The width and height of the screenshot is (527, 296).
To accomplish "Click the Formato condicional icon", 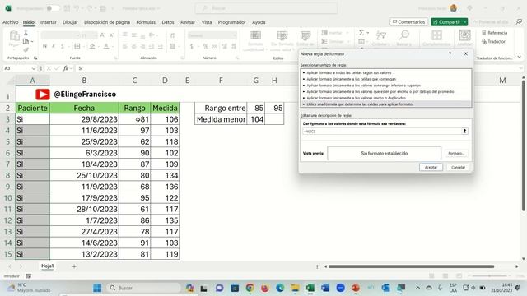I will coord(255,36).
